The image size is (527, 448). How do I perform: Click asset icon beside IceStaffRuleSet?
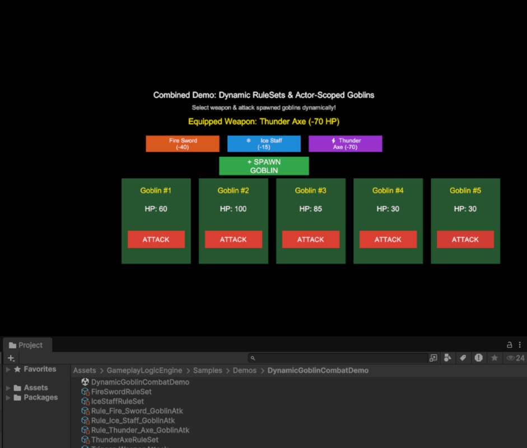(85, 402)
